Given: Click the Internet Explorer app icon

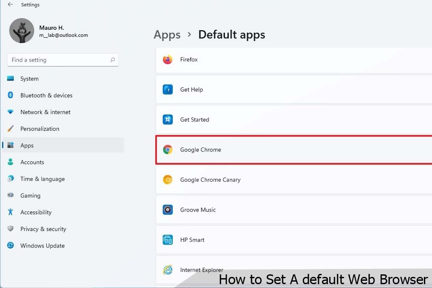Looking at the screenshot, I should [168, 270].
